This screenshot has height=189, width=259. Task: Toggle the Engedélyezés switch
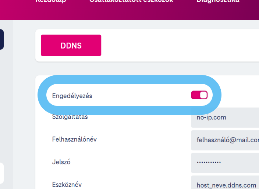tap(199, 95)
